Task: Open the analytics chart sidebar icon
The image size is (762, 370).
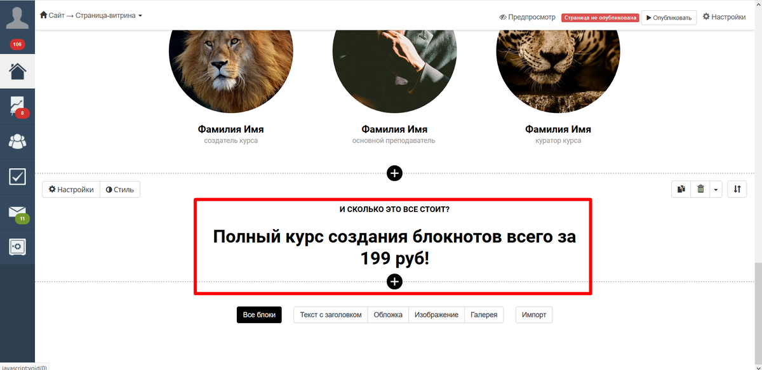Action: coord(17,105)
